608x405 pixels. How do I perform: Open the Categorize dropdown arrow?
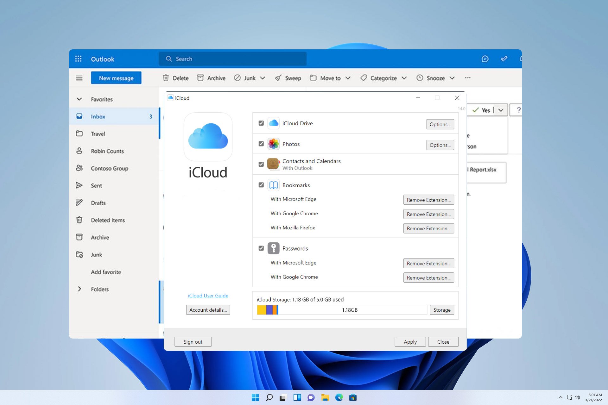(404, 78)
